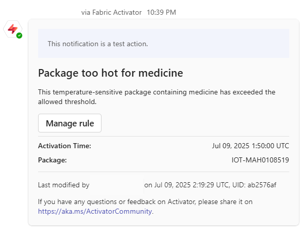Click the 10:39 PM message timestamp
Screen dimensions: 306x234
pyautogui.click(x=161, y=12)
